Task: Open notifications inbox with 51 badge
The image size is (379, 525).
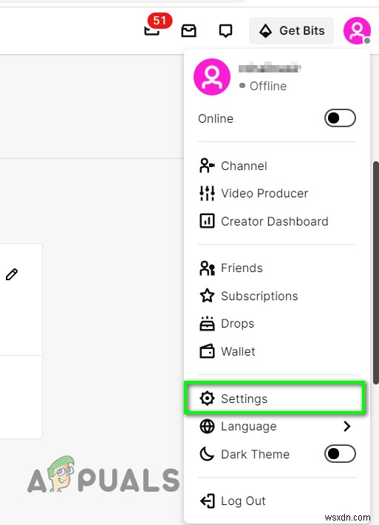Action: tap(156, 27)
